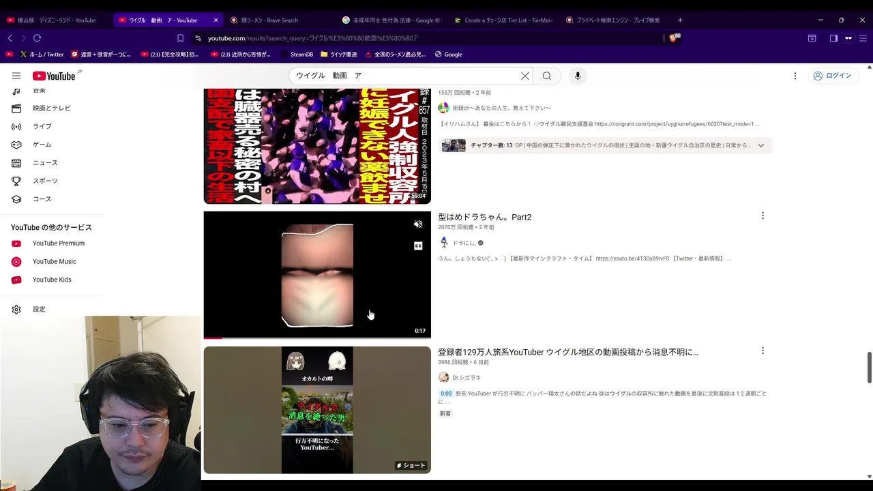Open three-dot menu for 登録者129万人 video

(x=763, y=351)
